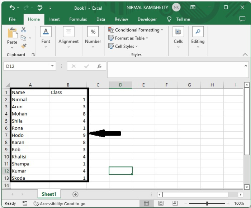Switch to the Developer tab

147,19
